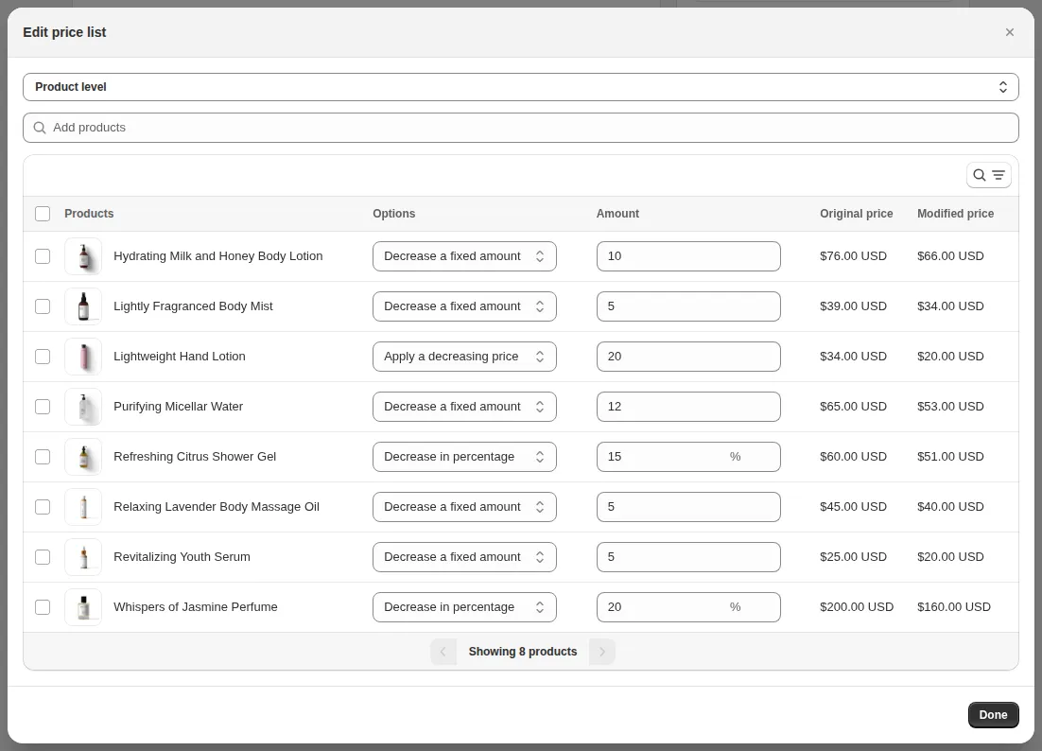Image resolution: width=1042 pixels, height=751 pixels.
Task: Click modified price $160.00 USD
Action: (x=954, y=607)
